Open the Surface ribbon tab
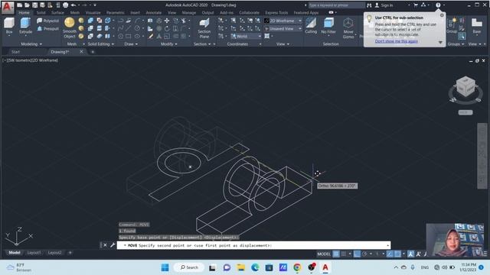The height and width of the screenshot is (275, 490). (x=57, y=12)
